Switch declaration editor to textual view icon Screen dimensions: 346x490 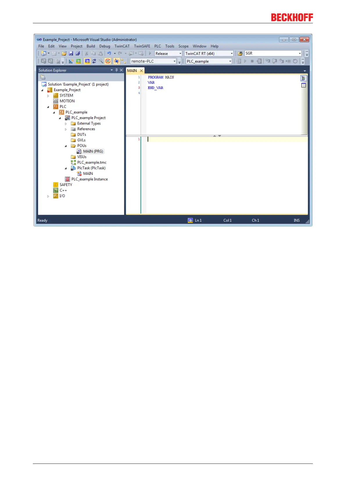click(304, 78)
